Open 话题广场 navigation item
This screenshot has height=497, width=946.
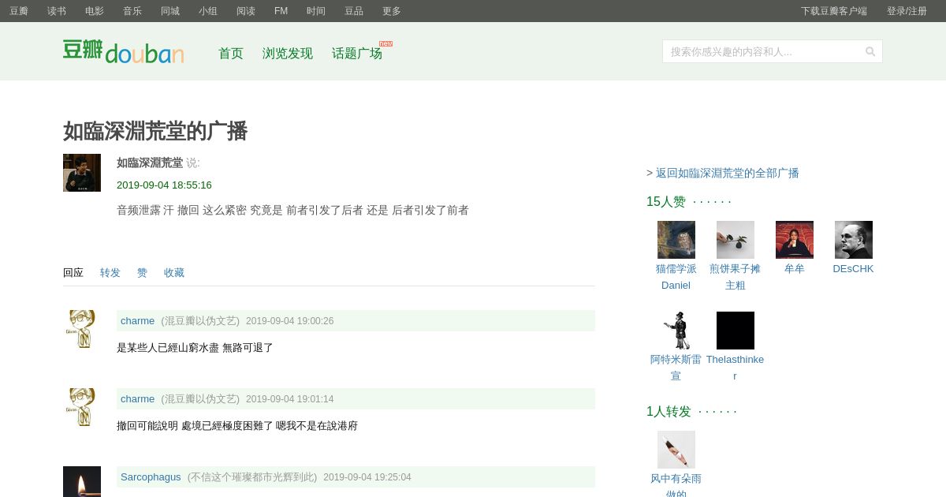(357, 54)
